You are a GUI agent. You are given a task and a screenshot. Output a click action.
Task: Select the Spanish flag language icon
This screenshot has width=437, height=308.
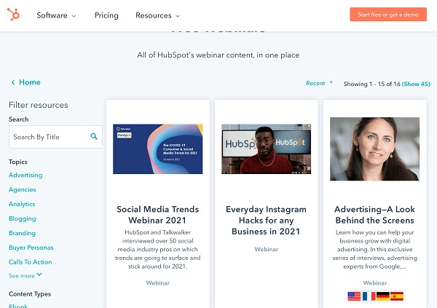[397, 296]
